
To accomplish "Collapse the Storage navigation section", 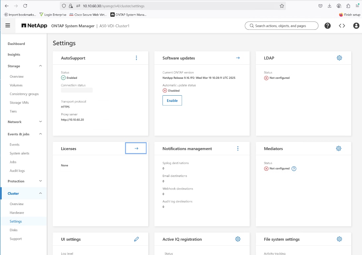I will (x=40, y=66).
